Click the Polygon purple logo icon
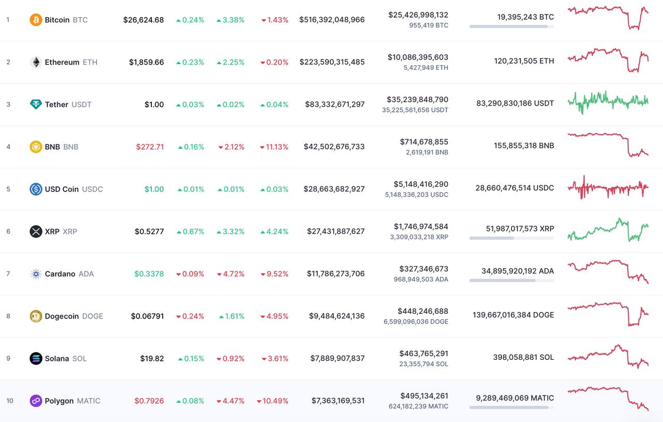Image resolution: width=663 pixels, height=422 pixels. 36,401
